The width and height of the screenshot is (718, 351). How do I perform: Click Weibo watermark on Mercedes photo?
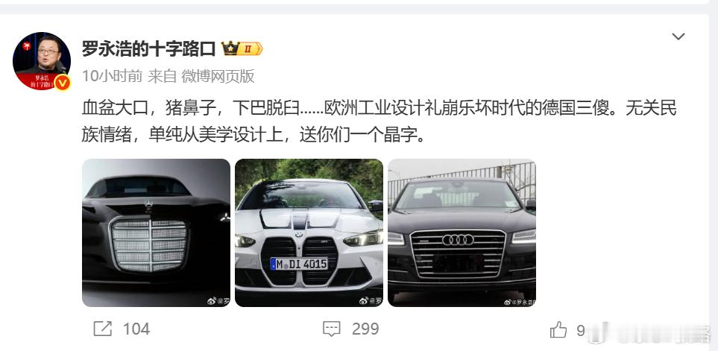(218, 301)
